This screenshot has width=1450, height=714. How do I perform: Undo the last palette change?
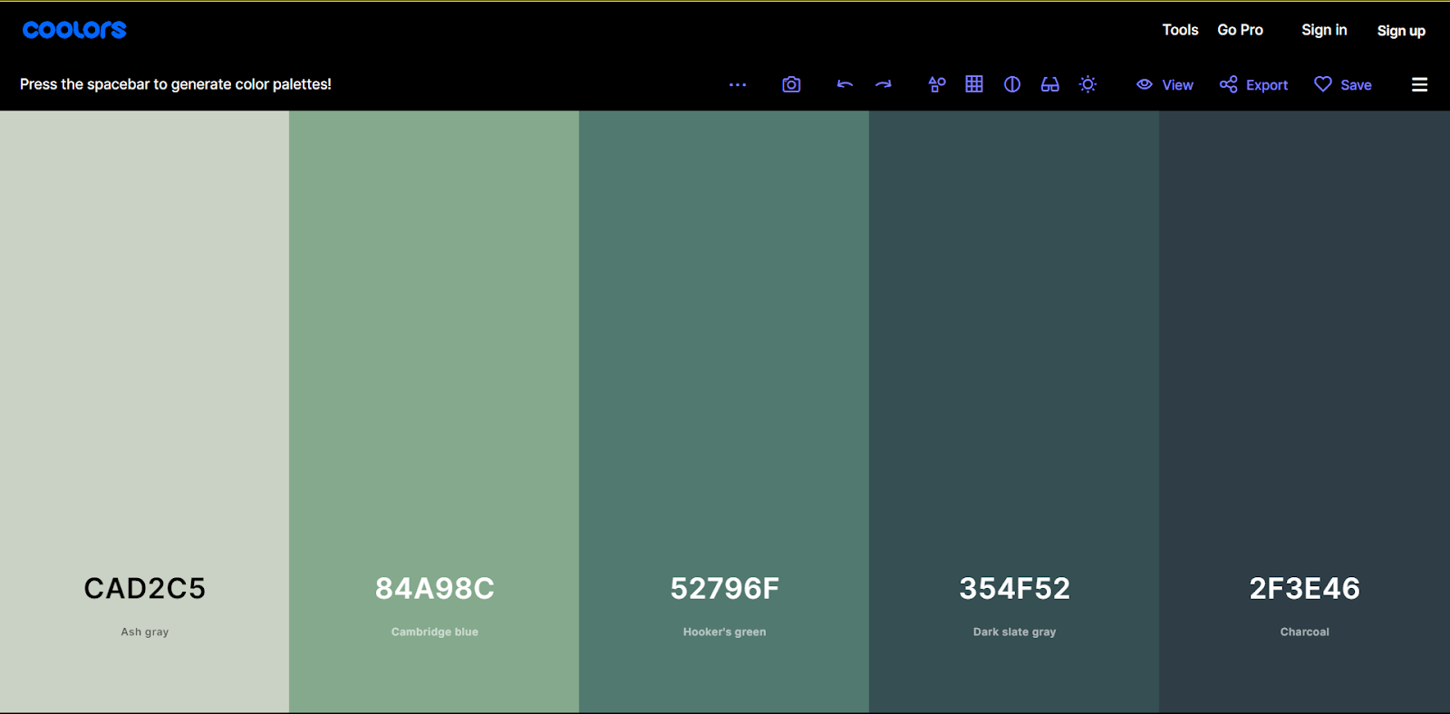click(845, 84)
